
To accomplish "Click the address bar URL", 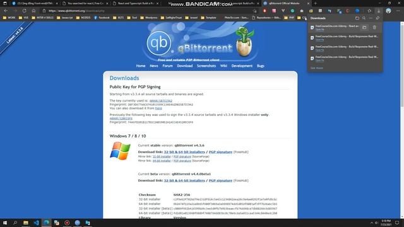I will (x=76, y=11).
